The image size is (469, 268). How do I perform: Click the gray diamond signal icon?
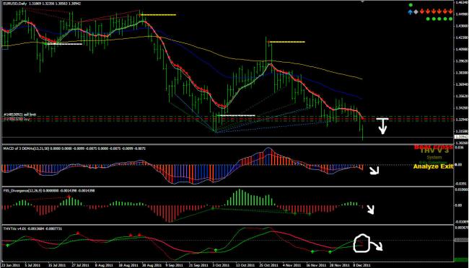pyautogui.click(x=416, y=12)
